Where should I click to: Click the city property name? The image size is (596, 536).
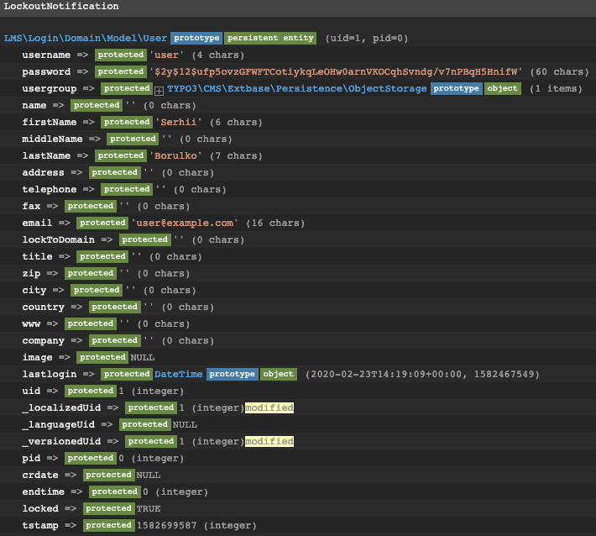point(34,290)
